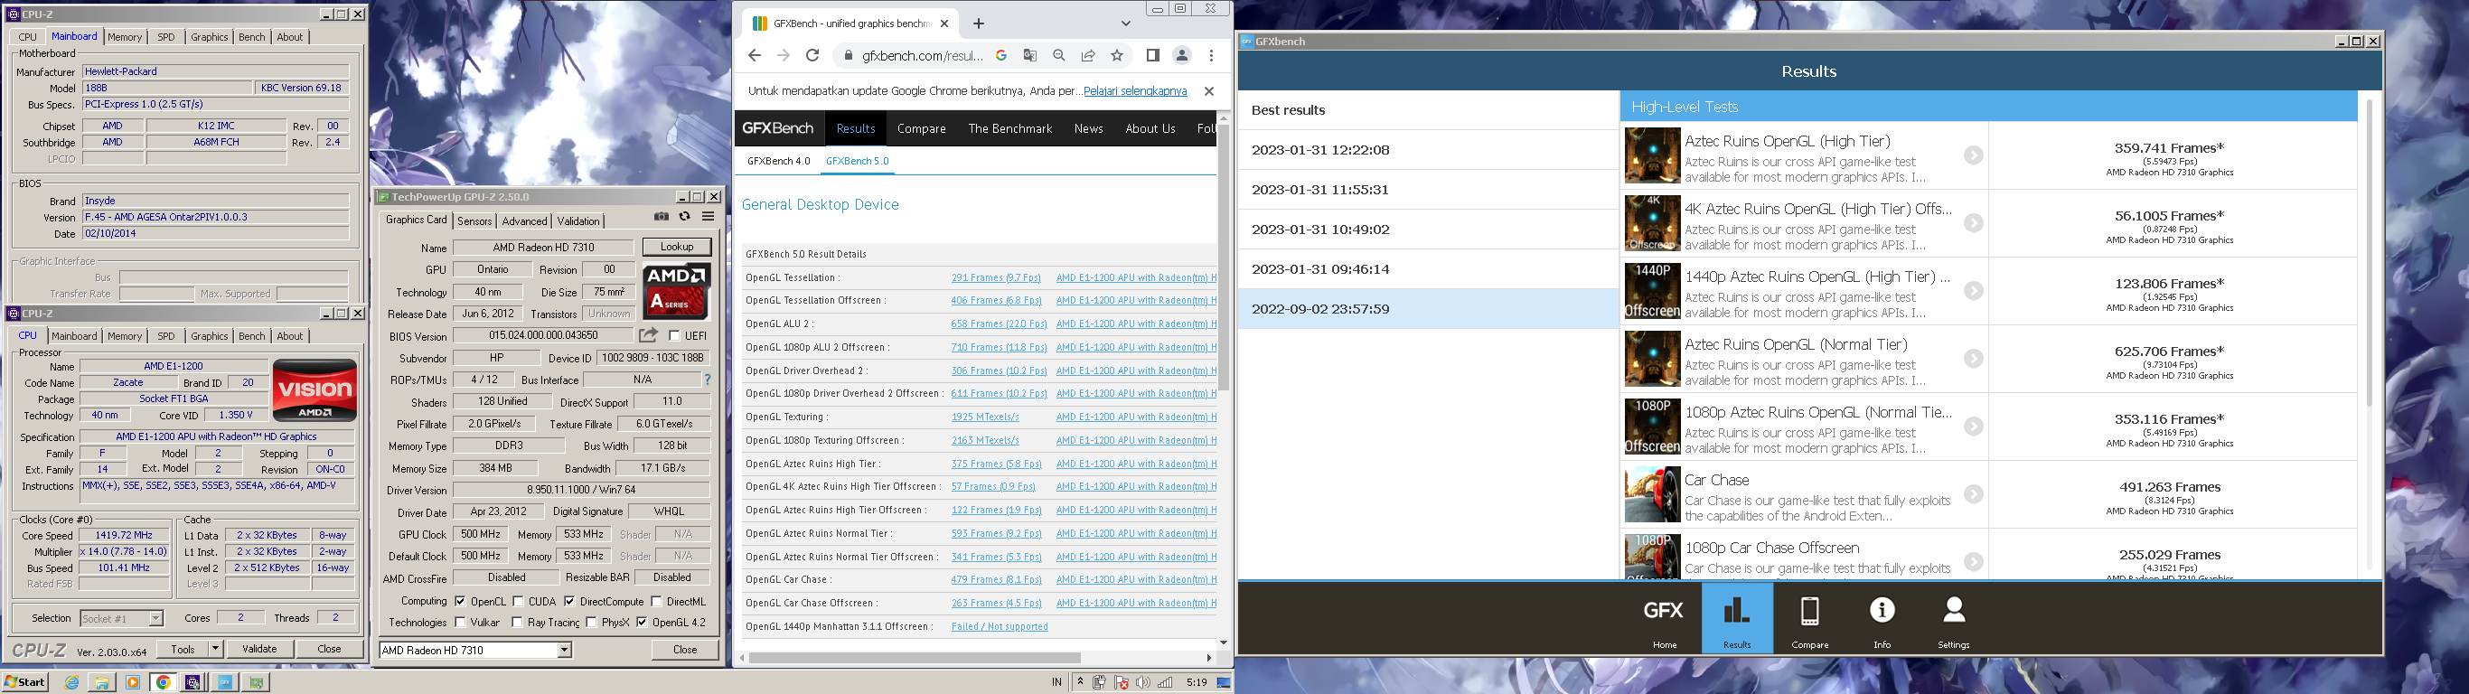Toggle the Ray Tracing checkbox
2469x694 pixels.
coord(518,622)
